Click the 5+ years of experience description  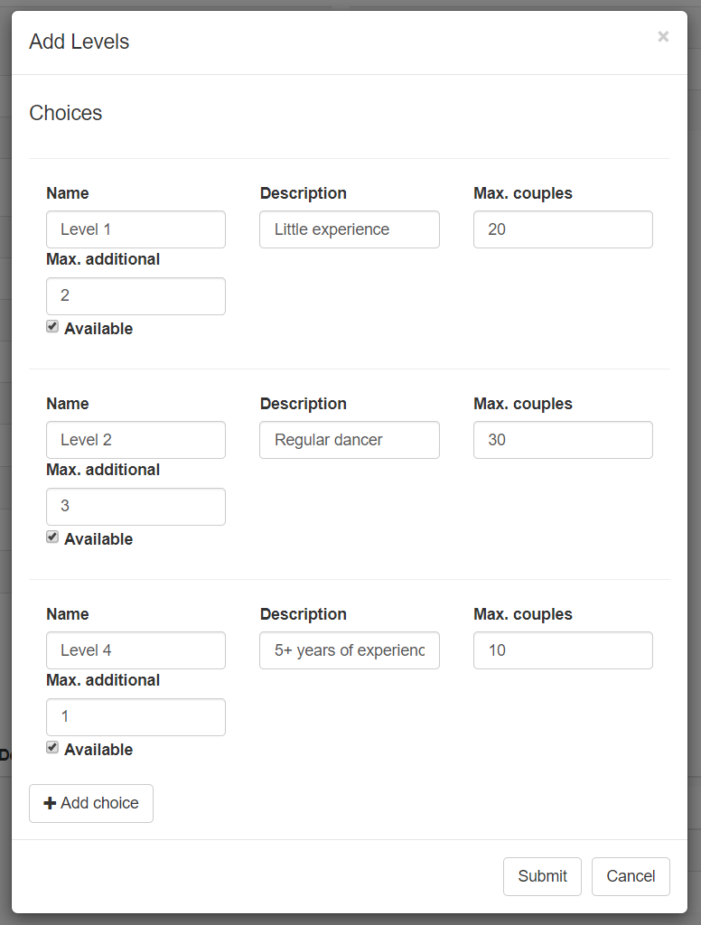349,650
